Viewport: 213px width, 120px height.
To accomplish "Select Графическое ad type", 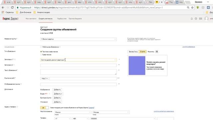I will click(x=41, y=55).
